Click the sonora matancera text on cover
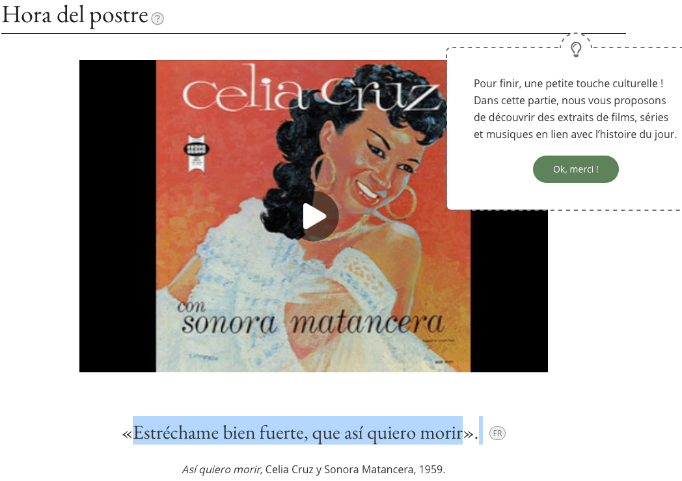The width and height of the screenshot is (682, 481). (312, 323)
